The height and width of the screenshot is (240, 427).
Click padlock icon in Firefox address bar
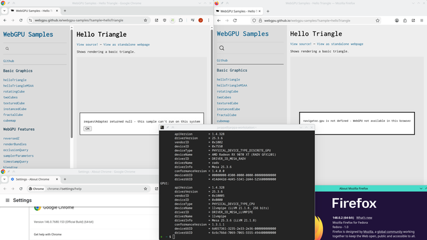[260, 21]
